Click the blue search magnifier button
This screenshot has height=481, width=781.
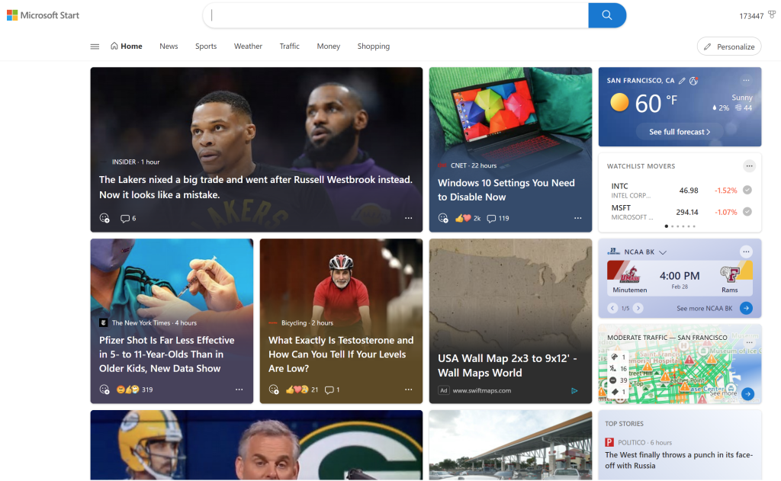pos(606,15)
